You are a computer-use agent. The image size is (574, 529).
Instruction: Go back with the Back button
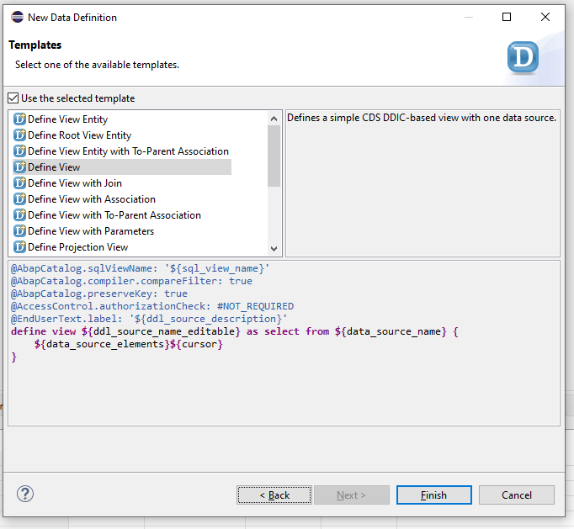(274, 495)
